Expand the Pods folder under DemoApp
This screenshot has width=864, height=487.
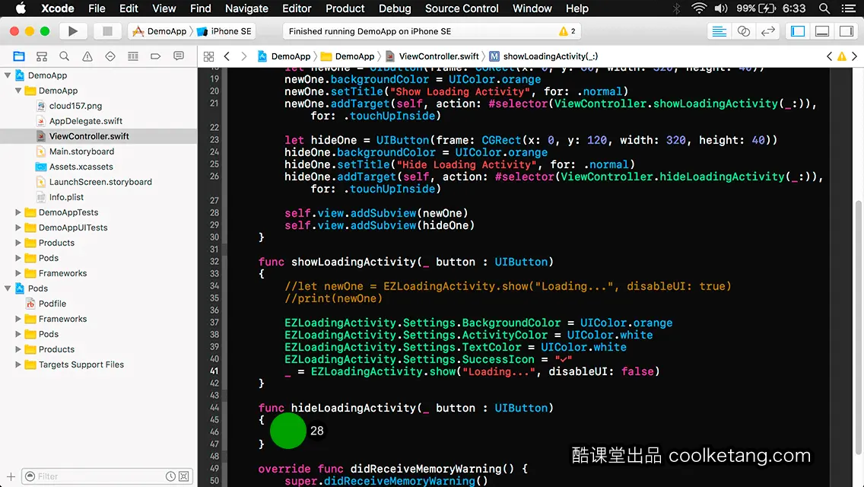pyautogui.click(x=18, y=258)
